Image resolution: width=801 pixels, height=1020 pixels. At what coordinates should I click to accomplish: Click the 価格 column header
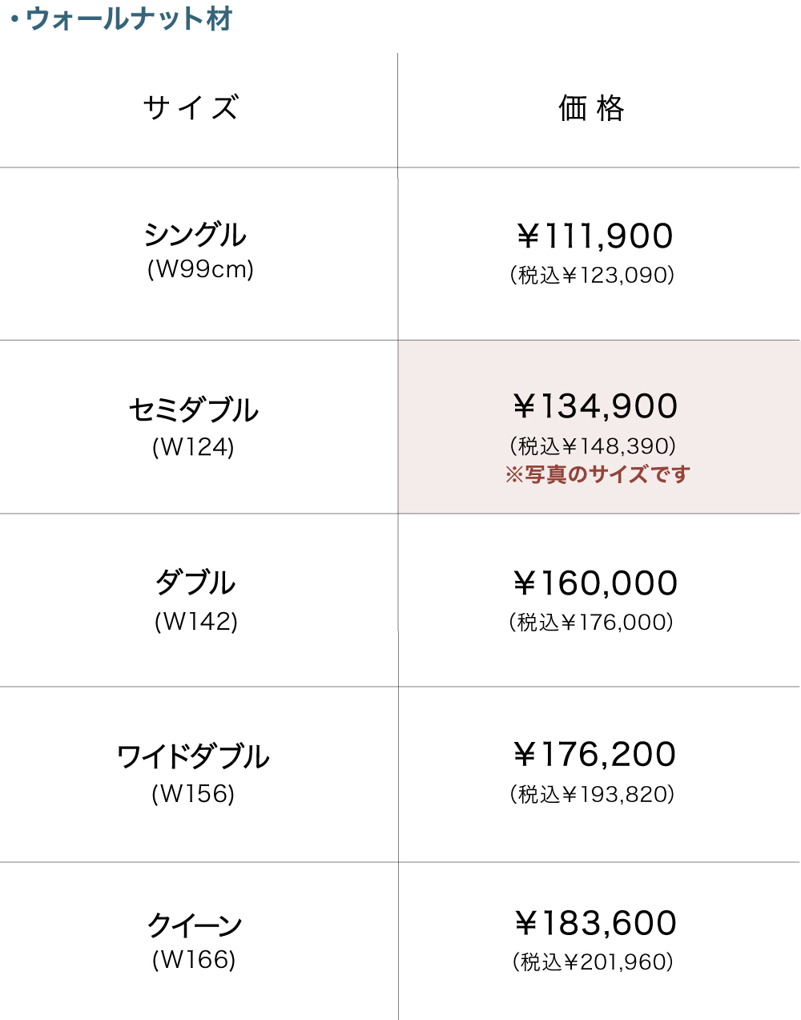pyautogui.click(x=592, y=108)
